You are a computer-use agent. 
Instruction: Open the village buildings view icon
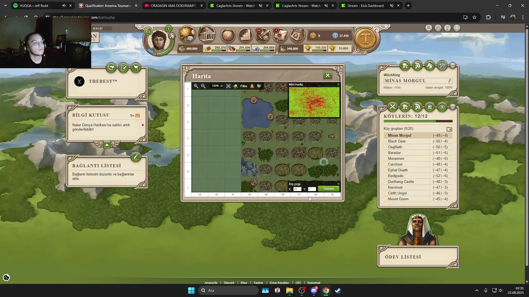207,35
